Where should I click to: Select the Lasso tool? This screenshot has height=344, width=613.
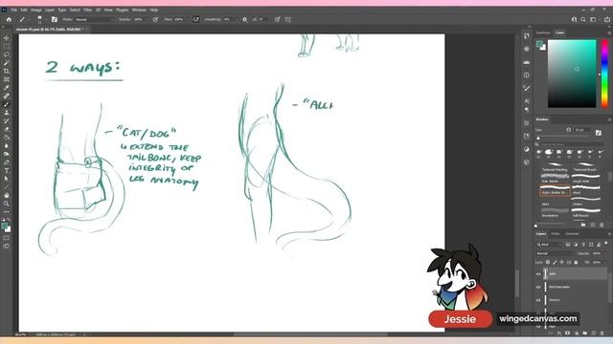tap(7, 54)
